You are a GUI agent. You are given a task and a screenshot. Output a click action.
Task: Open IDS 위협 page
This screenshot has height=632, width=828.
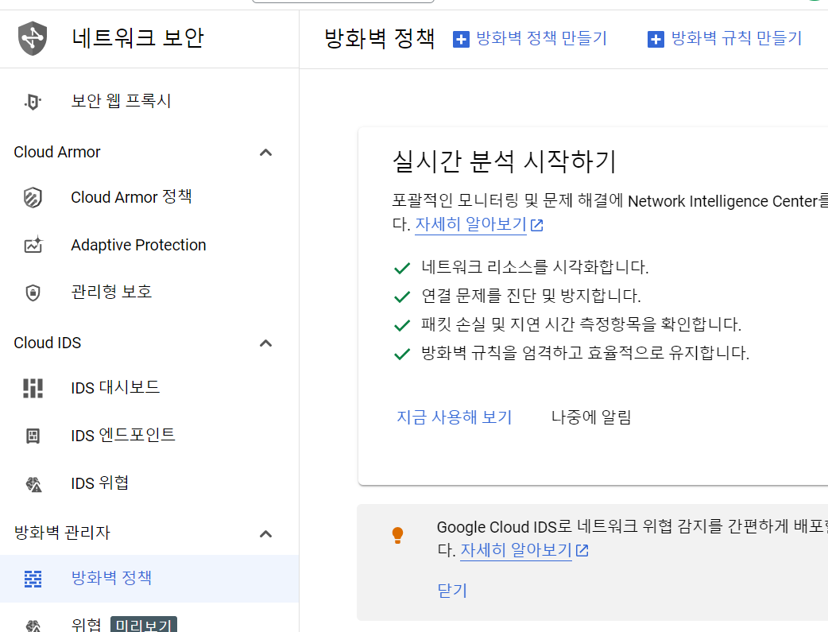pos(149,483)
